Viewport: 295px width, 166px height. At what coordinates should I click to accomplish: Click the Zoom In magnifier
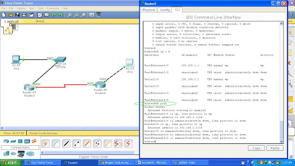click(69, 15)
